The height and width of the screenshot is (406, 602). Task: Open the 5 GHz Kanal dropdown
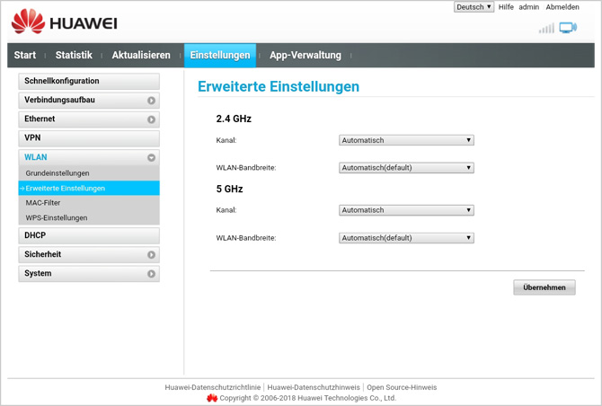pos(406,210)
